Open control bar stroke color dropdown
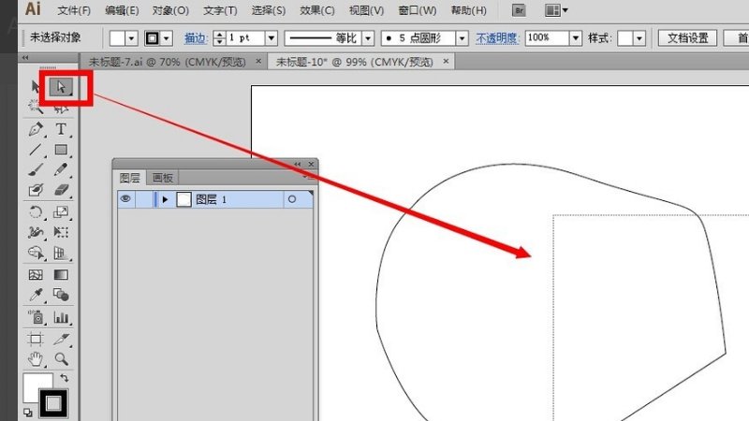Image resolution: width=749 pixels, height=421 pixels. click(167, 38)
